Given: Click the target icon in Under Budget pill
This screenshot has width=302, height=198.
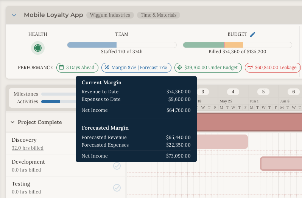Looking at the screenshot, I should click(179, 67).
